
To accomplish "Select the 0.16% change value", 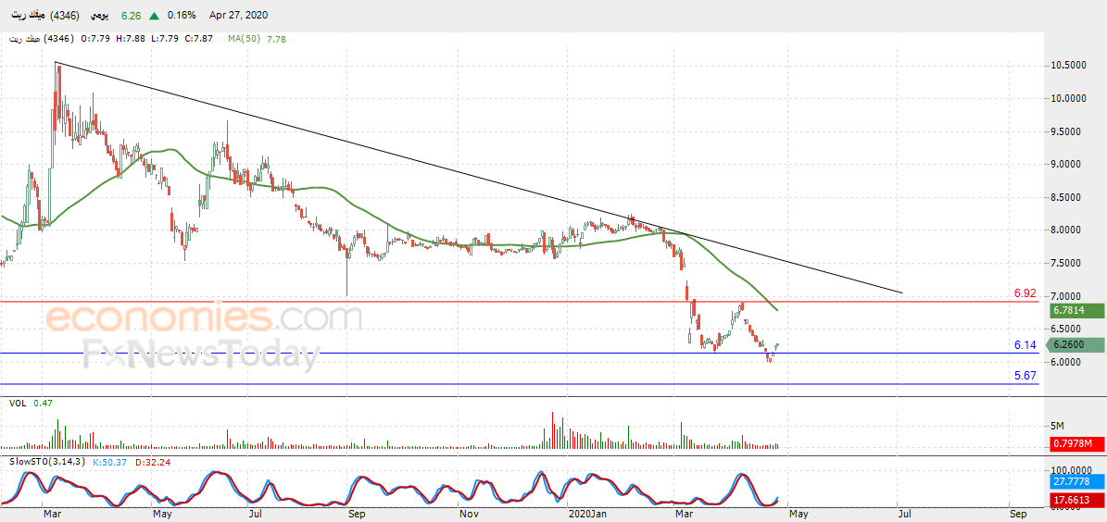I will pos(182,15).
